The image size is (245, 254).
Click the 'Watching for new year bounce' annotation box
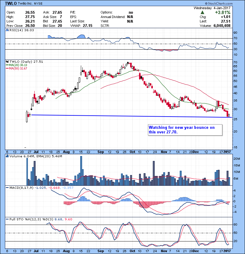point(185,130)
